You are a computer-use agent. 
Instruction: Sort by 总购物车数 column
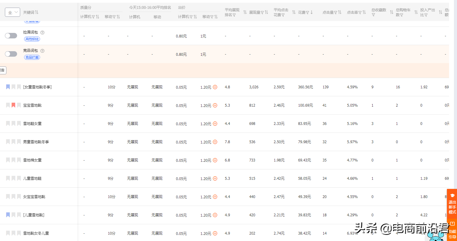[416, 12]
